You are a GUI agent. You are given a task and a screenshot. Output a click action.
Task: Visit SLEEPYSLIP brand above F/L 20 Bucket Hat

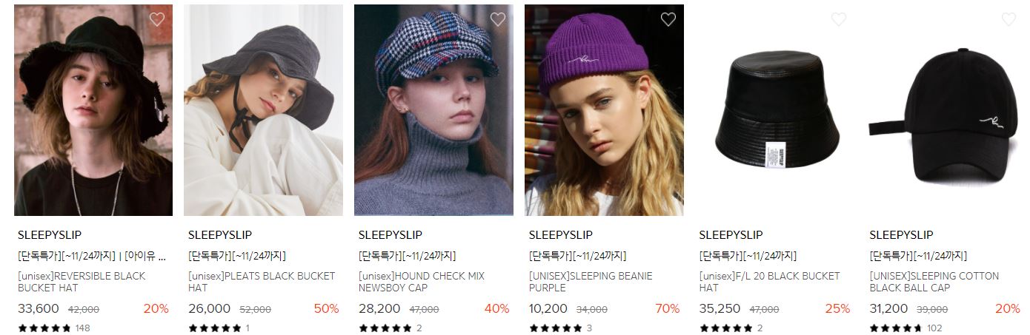point(731,235)
